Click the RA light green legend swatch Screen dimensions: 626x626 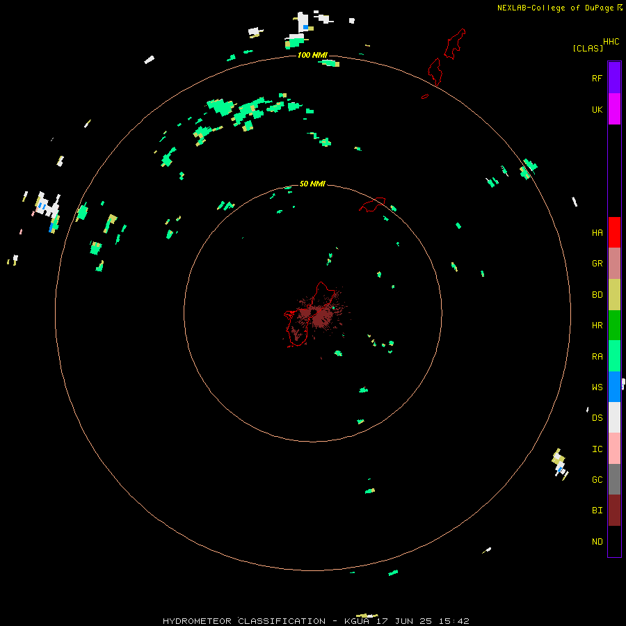coord(614,356)
